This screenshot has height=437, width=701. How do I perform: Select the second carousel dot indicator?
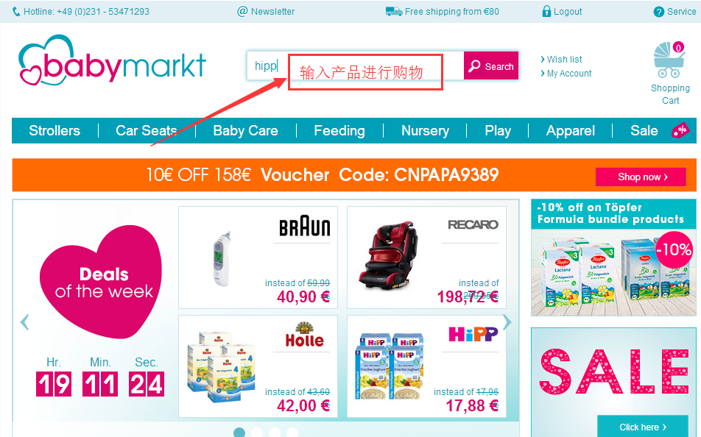tap(257, 432)
